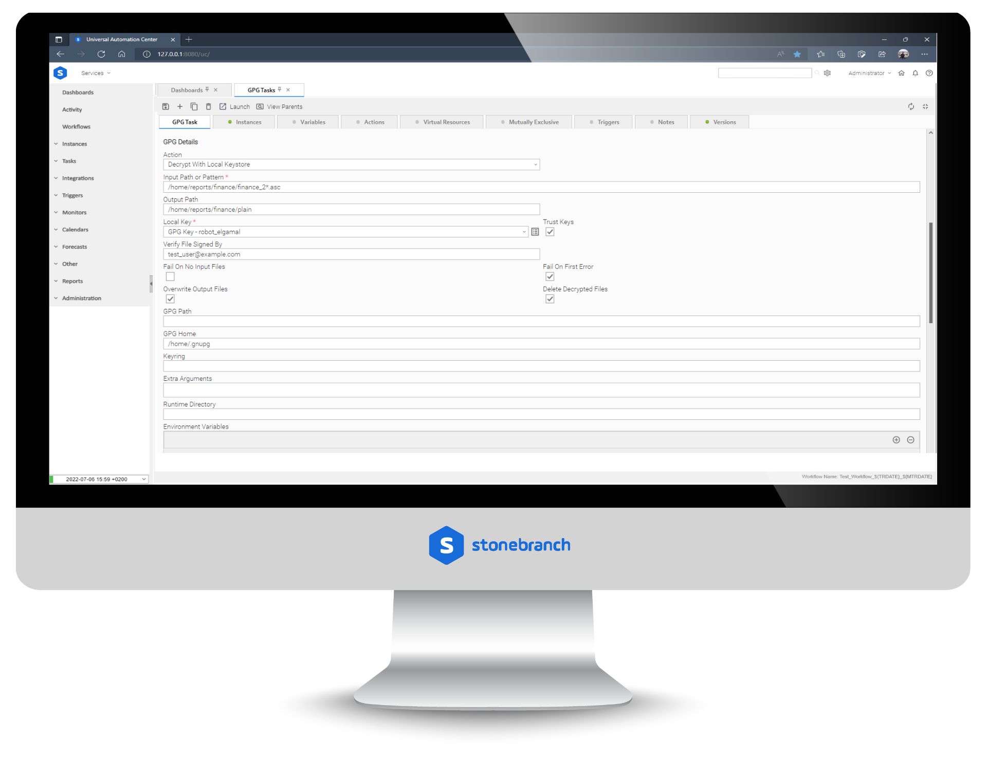
Task: Click the View Parents icon
Action: tap(259, 106)
